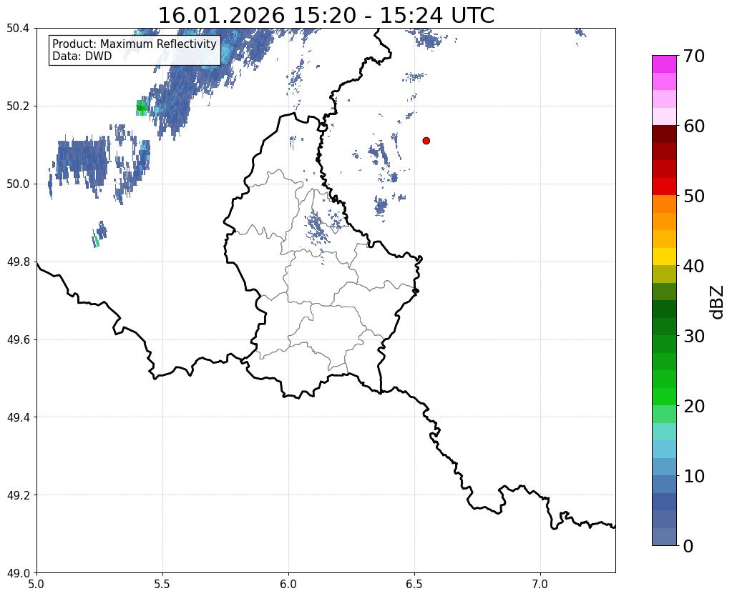Click the y-axis tick label '50.4'
This screenshot has width=732, height=596.
click(x=18, y=29)
